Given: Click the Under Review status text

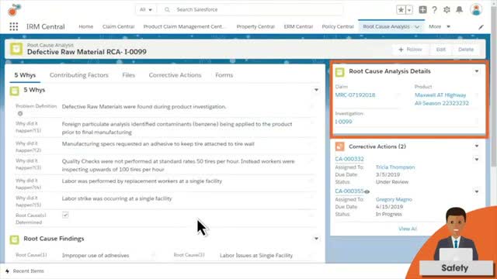Looking at the screenshot, I should pyautogui.click(x=392, y=182).
